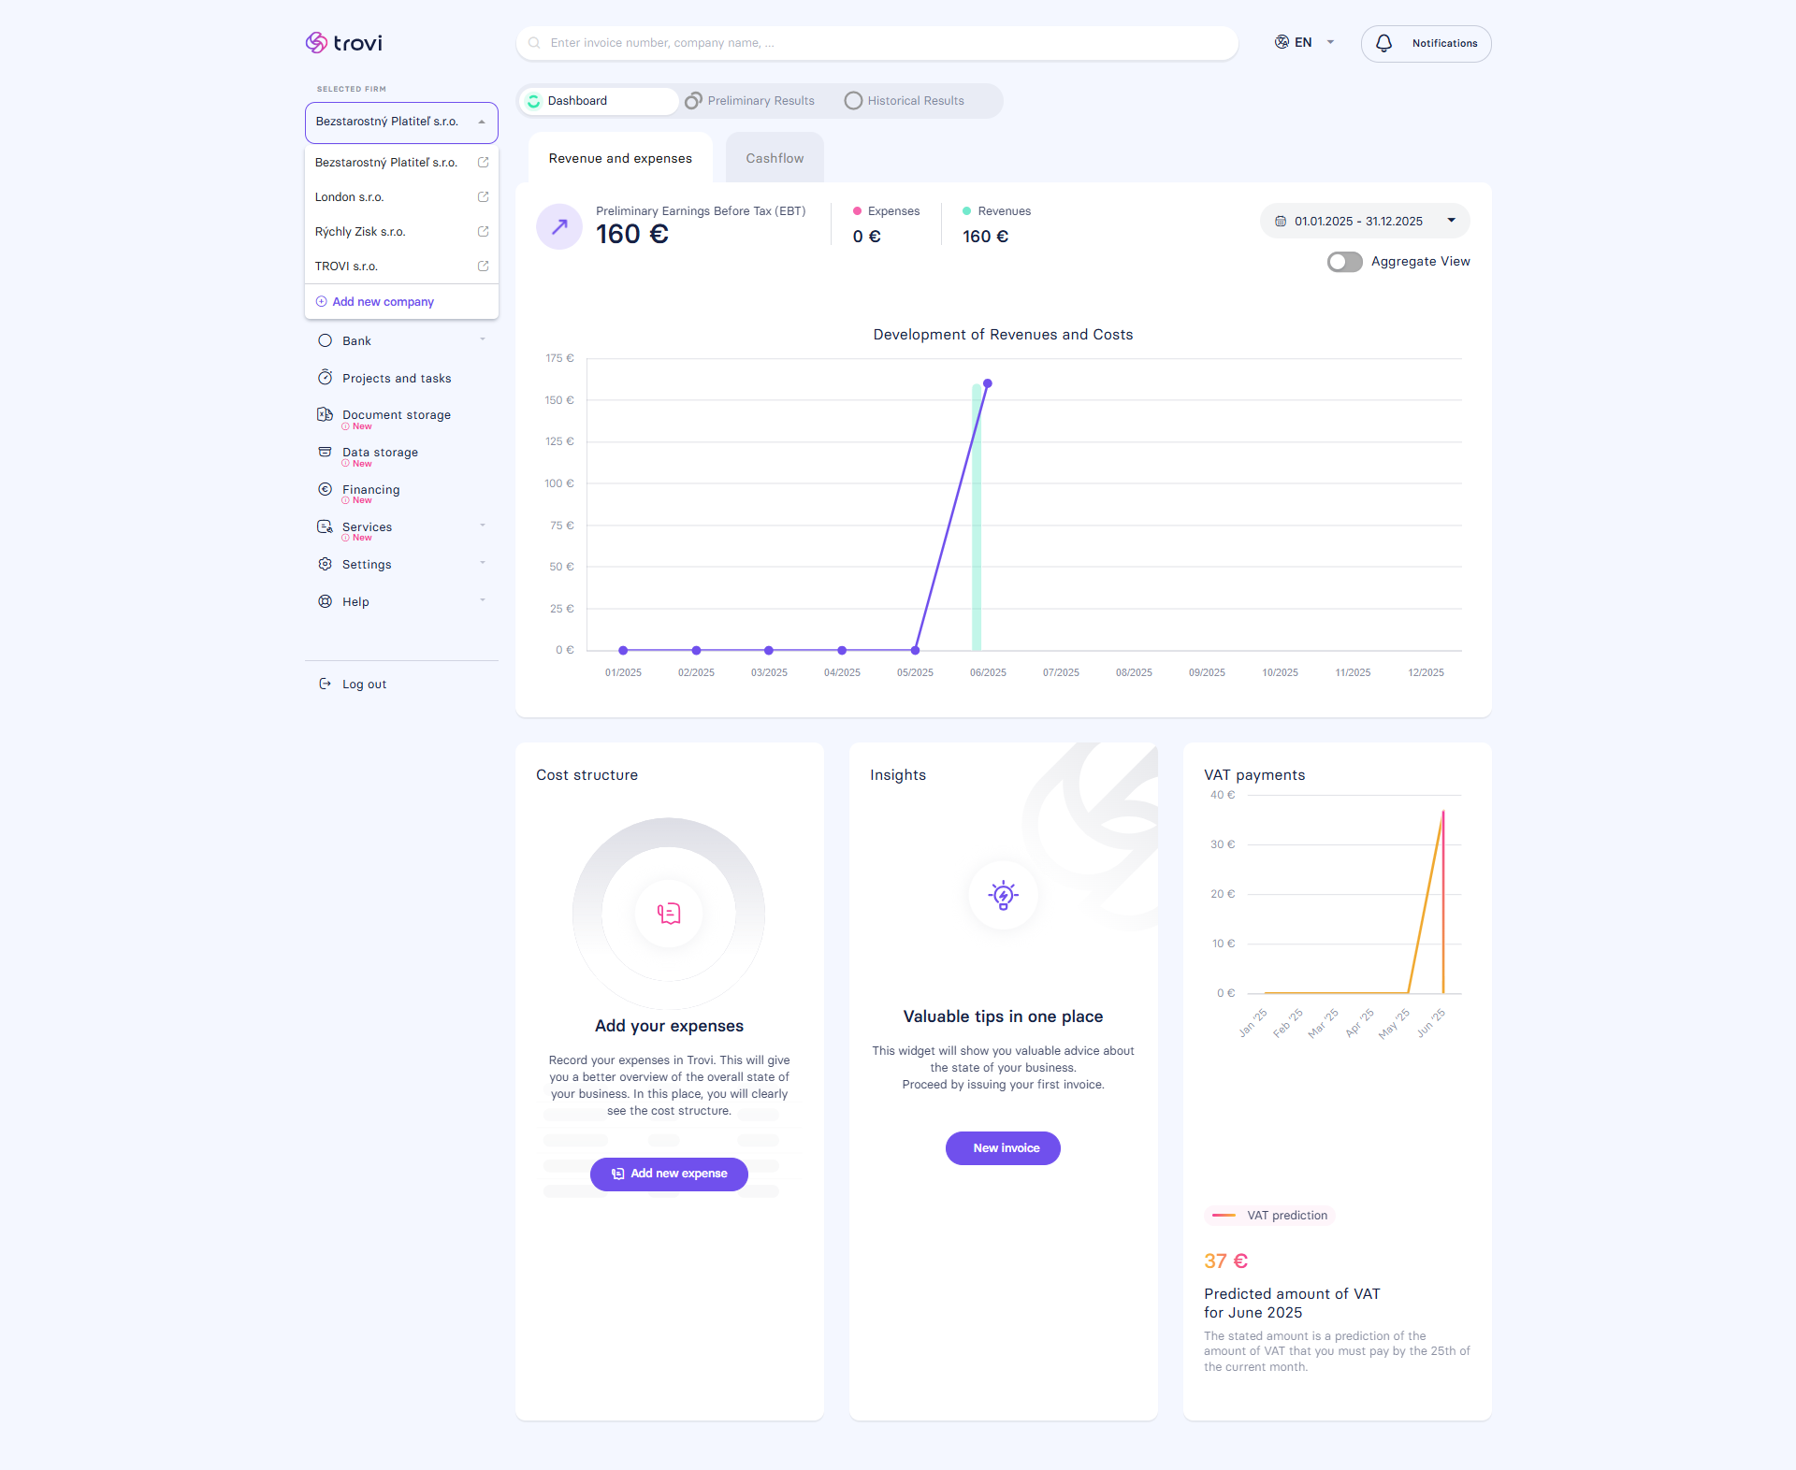This screenshot has height=1470, width=1796.
Task: Click the trovi logo
Action: (343, 43)
